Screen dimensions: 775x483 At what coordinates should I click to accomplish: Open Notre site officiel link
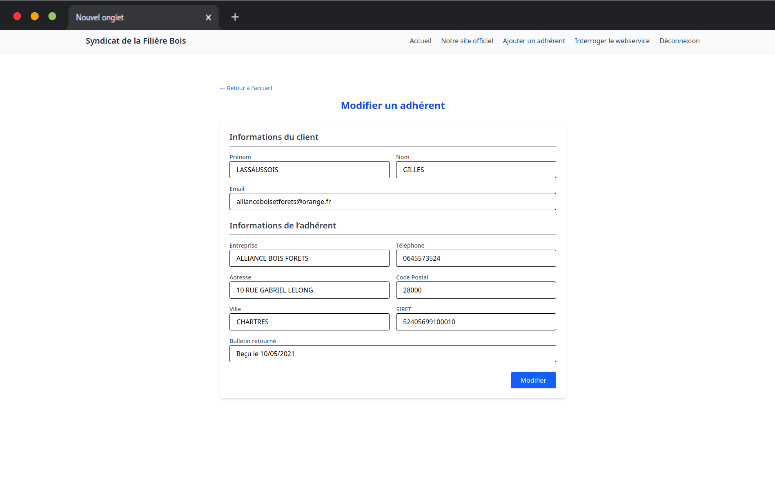point(467,41)
